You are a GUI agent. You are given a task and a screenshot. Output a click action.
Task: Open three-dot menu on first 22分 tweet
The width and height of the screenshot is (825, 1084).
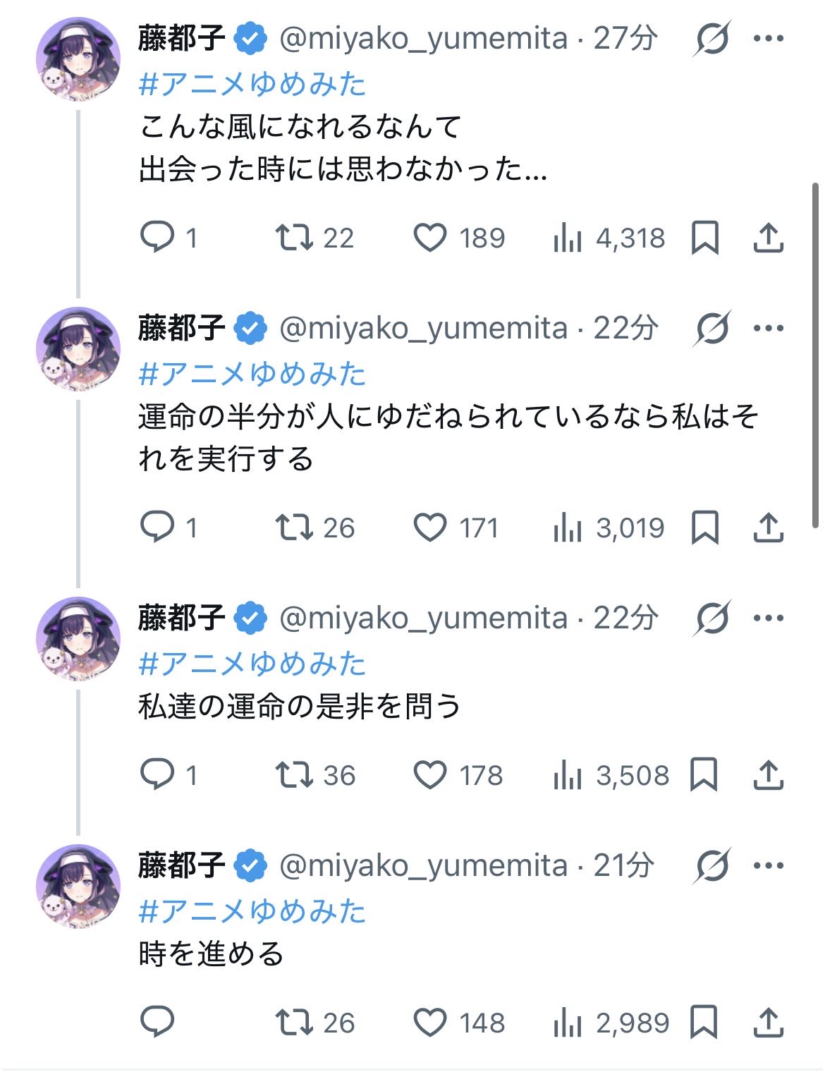click(x=769, y=328)
